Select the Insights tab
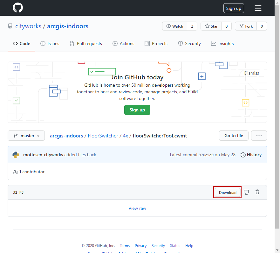Image resolution: width=280 pixels, height=253 pixels. (x=222, y=43)
